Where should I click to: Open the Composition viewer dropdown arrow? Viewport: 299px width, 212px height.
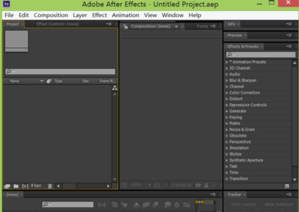pyautogui.click(x=176, y=27)
